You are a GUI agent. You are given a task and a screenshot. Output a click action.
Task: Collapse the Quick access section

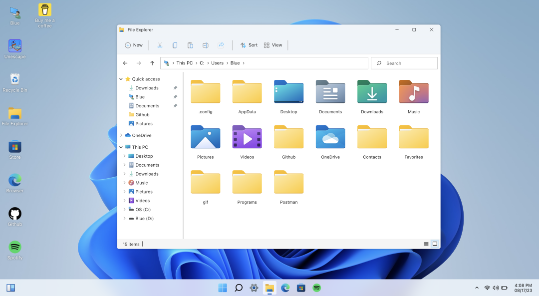pyautogui.click(x=121, y=79)
